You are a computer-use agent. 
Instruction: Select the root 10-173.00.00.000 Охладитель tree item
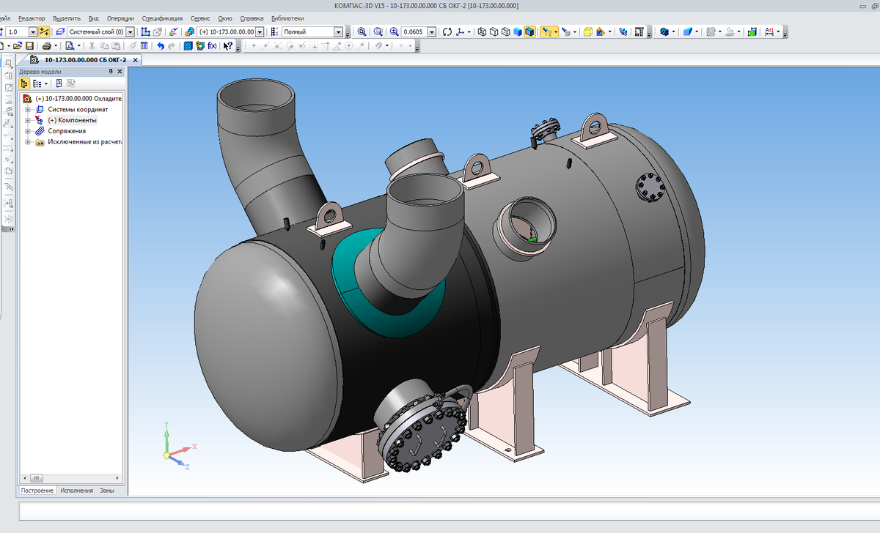click(x=78, y=98)
